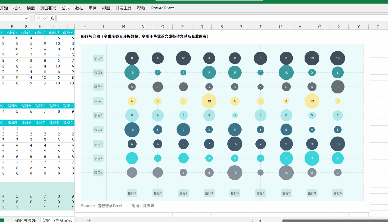Image resolution: width=388 pixels, height=222 pixels.
Task: Select the teal 项目8 bubble above 指标1
Action: coord(132,73)
